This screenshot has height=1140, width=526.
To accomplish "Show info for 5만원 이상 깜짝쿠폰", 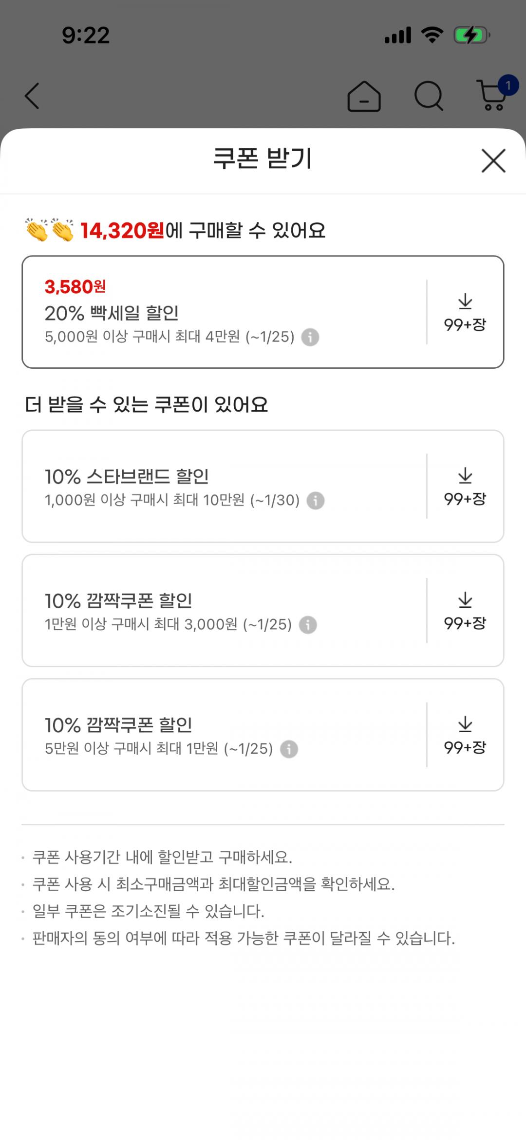I will [x=289, y=749].
